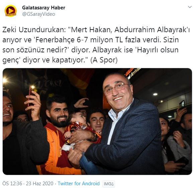This screenshot has width=195, height=191.
Task: Click the raised red phone in photo
Action: (x=30, y=95)
